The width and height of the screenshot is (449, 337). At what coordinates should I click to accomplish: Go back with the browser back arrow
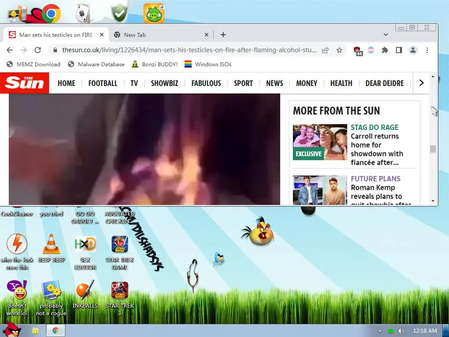(x=10, y=50)
